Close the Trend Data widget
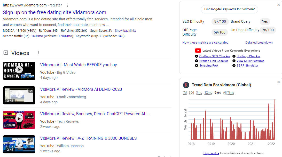 (279, 82)
